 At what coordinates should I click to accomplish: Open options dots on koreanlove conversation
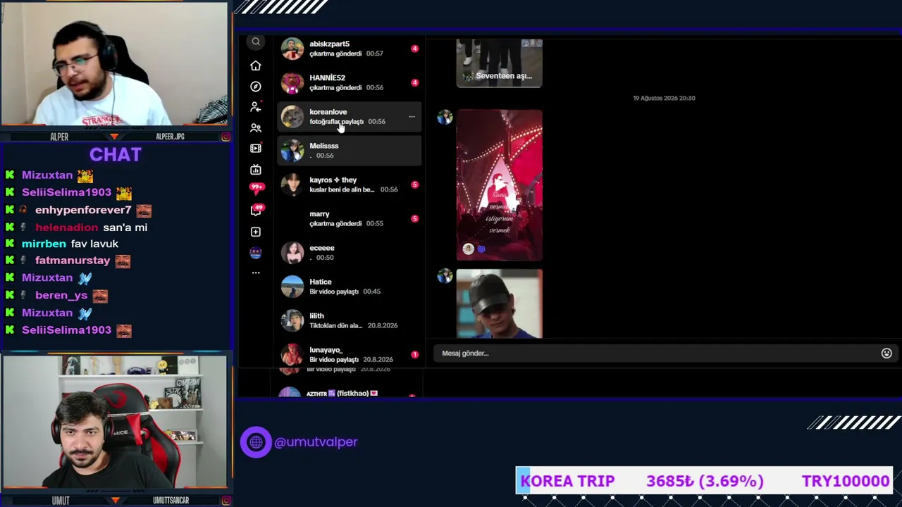pyautogui.click(x=412, y=117)
